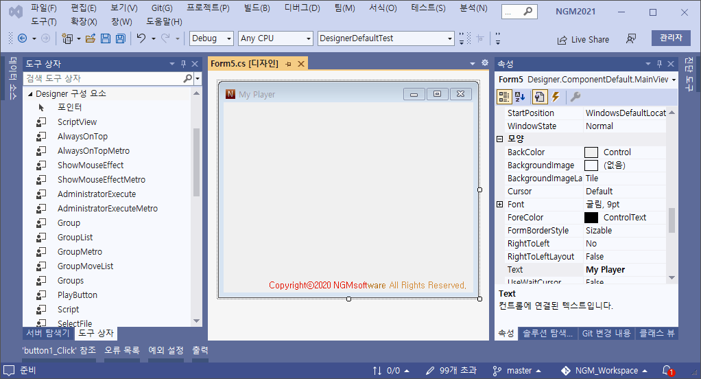The width and height of the screenshot is (701, 379).
Task: Click the undo arrow icon
Action: (141, 38)
